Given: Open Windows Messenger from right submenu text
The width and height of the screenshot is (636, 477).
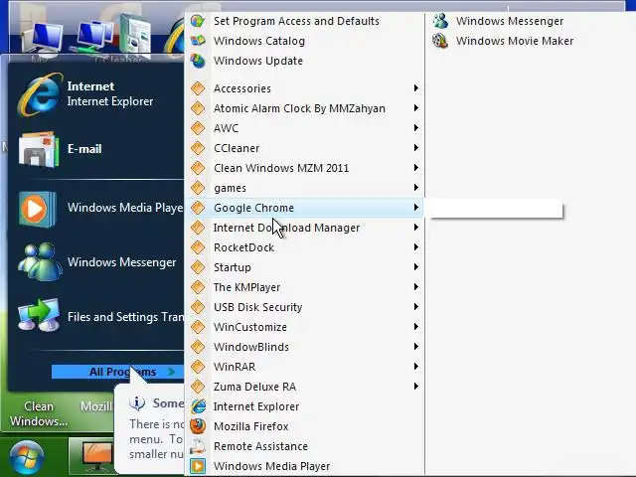Looking at the screenshot, I should click(510, 21).
